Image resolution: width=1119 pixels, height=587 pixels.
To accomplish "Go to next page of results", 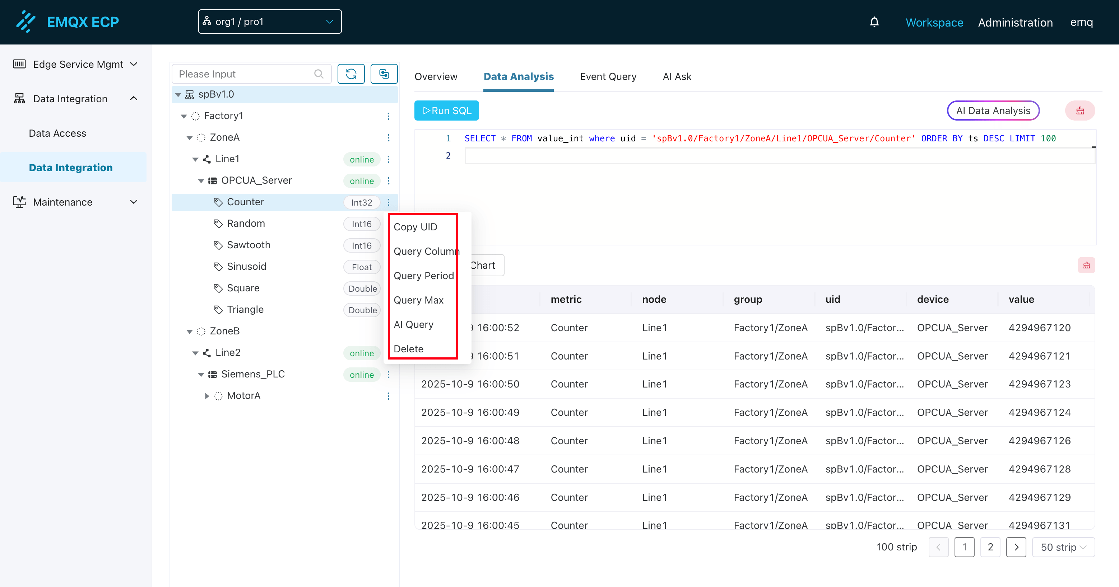I will [1016, 547].
